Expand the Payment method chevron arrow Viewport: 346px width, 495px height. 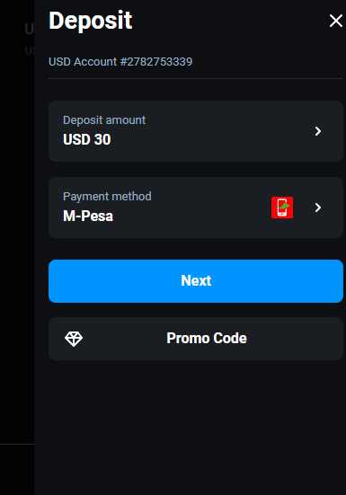pos(318,208)
